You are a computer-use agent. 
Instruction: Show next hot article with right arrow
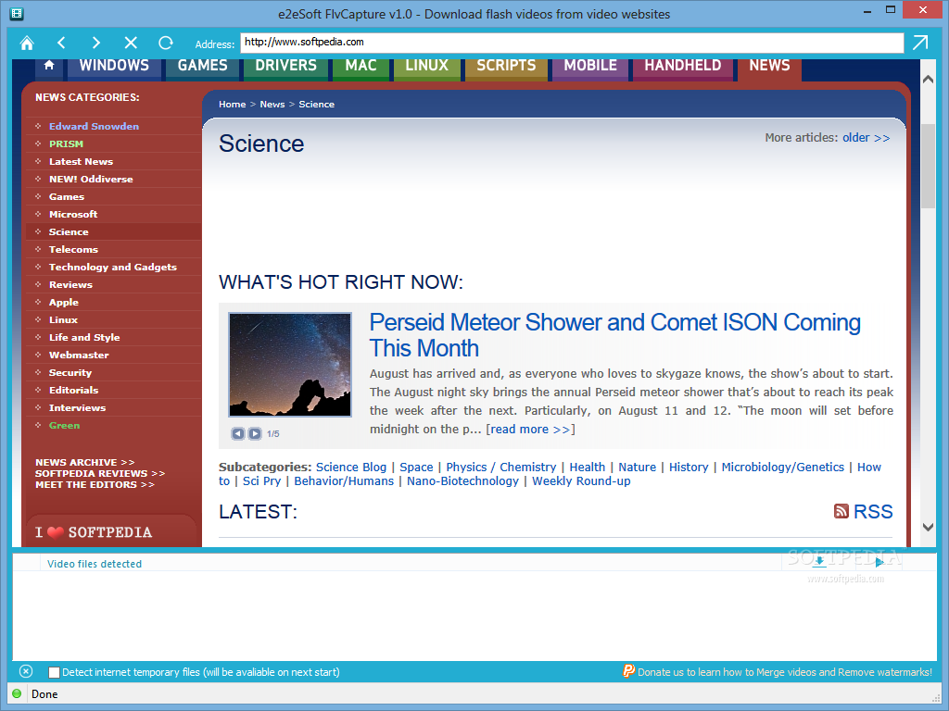255,433
